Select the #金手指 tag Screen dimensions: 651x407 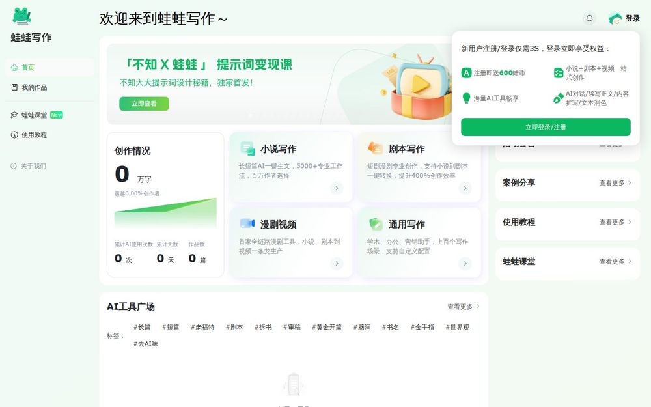click(422, 328)
